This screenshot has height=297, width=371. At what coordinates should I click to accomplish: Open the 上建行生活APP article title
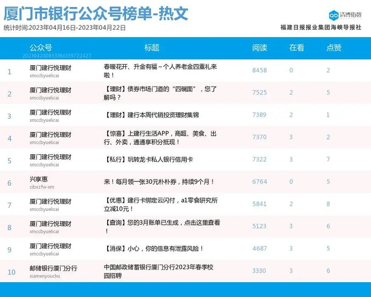160,137
